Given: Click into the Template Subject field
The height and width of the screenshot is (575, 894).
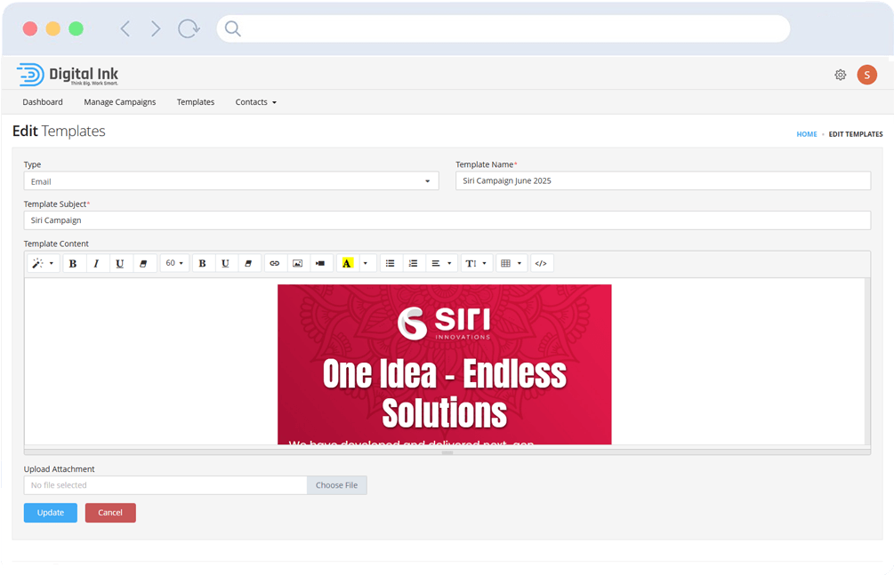Looking at the screenshot, I should point(447,220).
